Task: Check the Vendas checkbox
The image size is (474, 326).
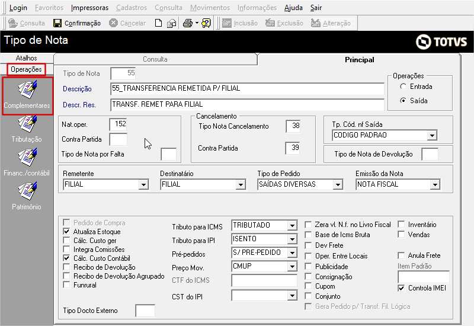Action: click(401, 234)
